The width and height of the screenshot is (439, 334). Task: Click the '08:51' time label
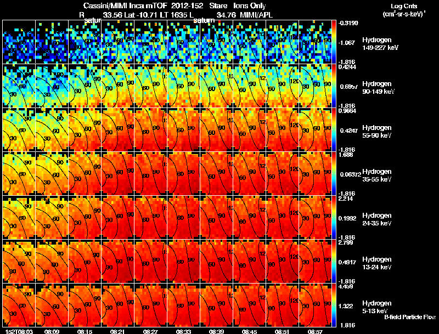tap(282, 331)
